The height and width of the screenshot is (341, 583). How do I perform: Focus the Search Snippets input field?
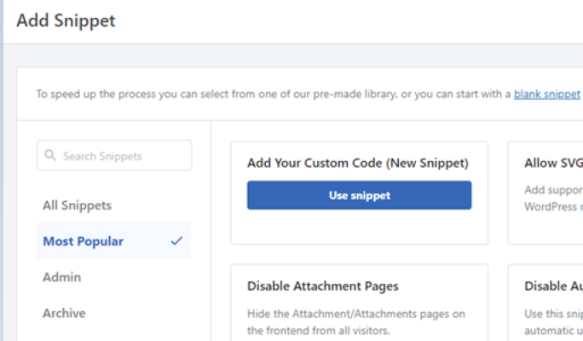pos(119,156)
